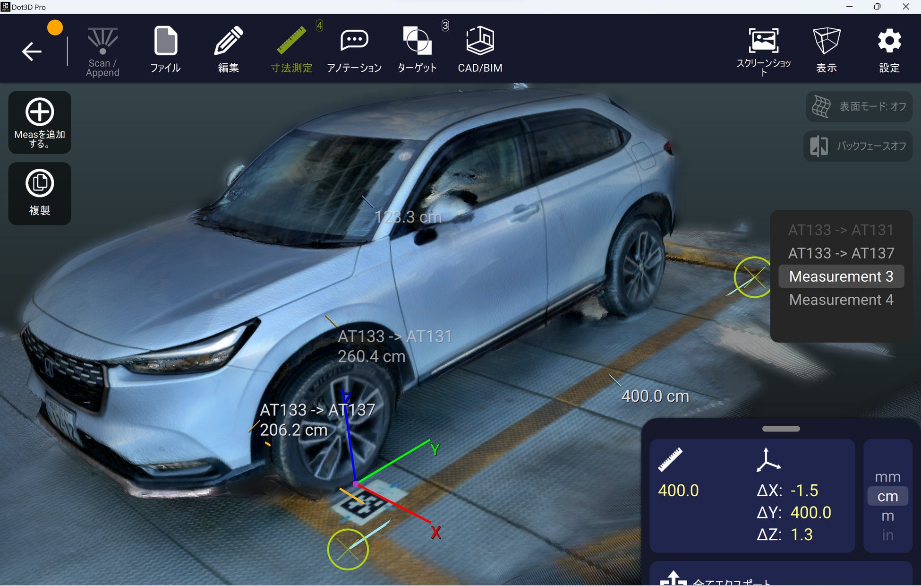Switch measurement unit to mm
This screenshot has height=586, width=921.
tap(887, 477)
